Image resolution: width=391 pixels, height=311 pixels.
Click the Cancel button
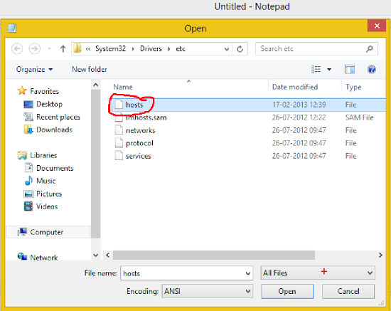(348, 291)
